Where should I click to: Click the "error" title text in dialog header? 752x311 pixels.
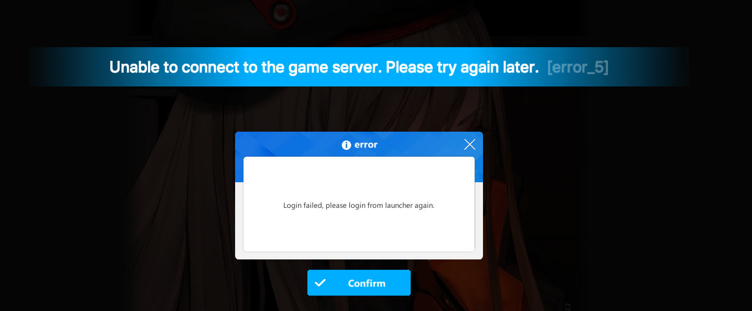point(366,145)
